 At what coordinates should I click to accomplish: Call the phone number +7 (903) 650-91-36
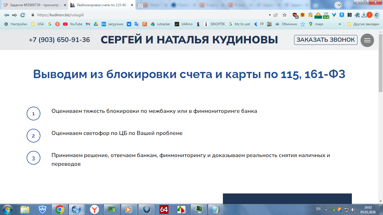(x=59, y=40)
